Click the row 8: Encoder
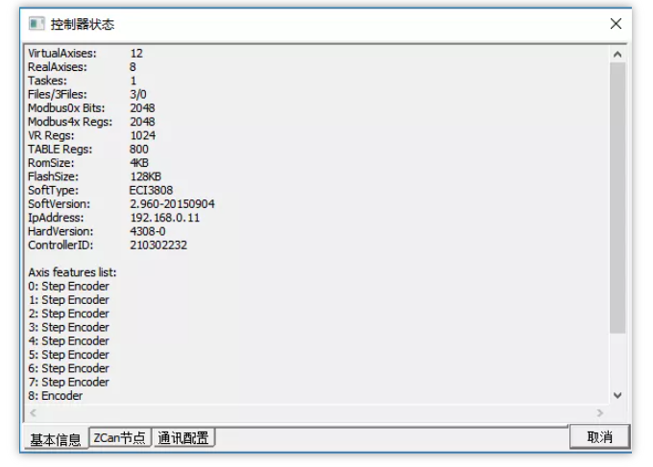 [x=56, y=396]
